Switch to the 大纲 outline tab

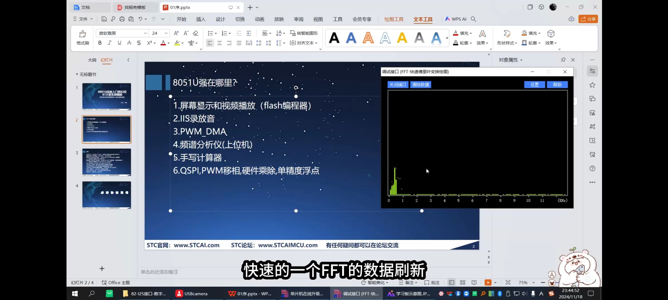[92, 60]
